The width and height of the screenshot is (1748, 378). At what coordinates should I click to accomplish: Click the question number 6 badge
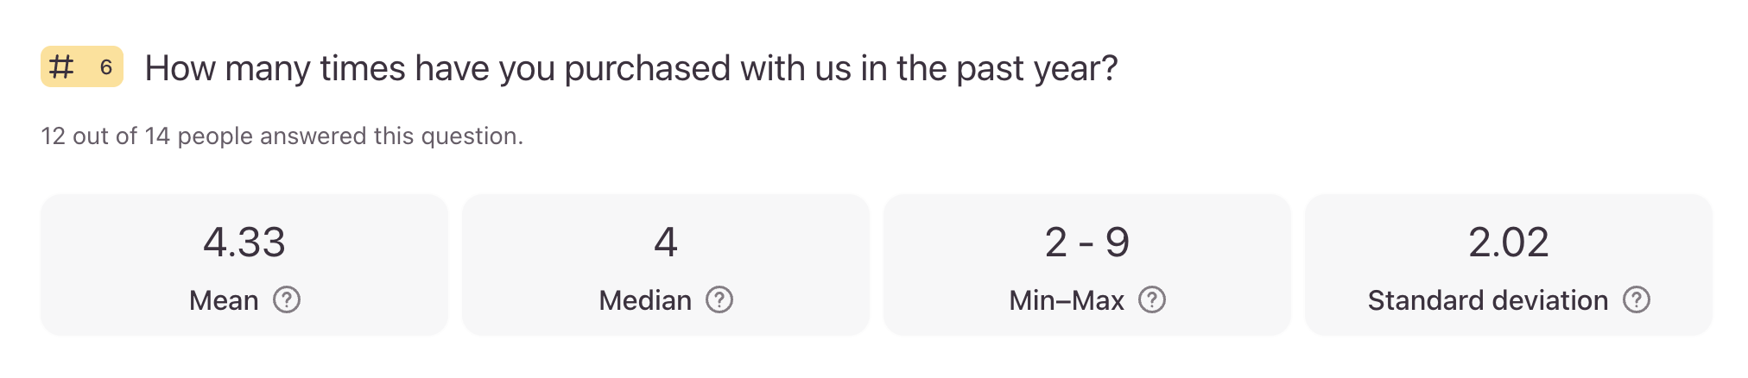pos(106,67)
